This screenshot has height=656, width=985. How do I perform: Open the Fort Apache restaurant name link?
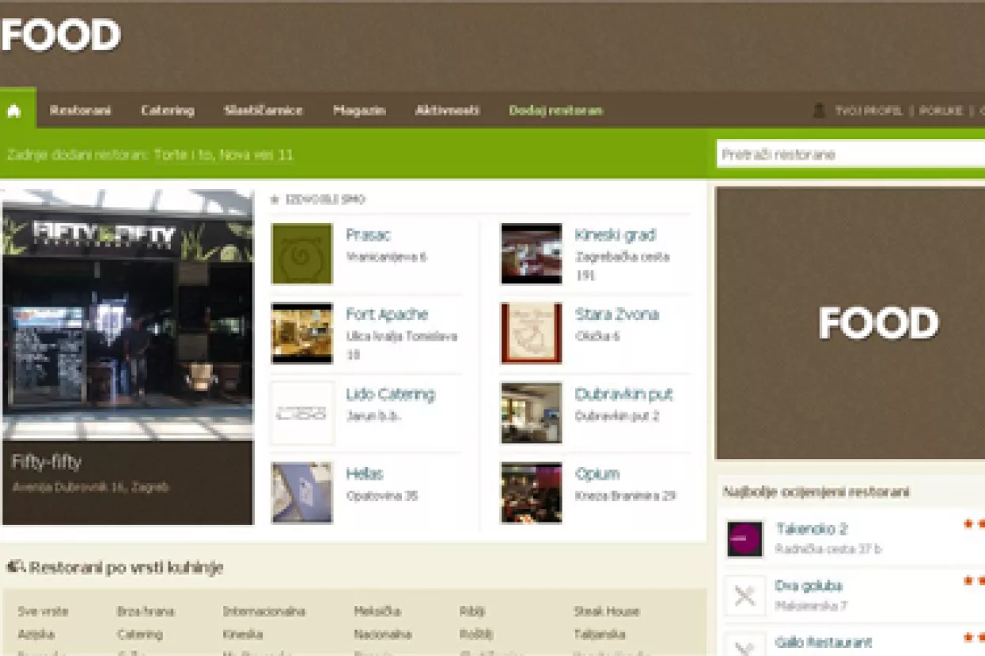387,315
